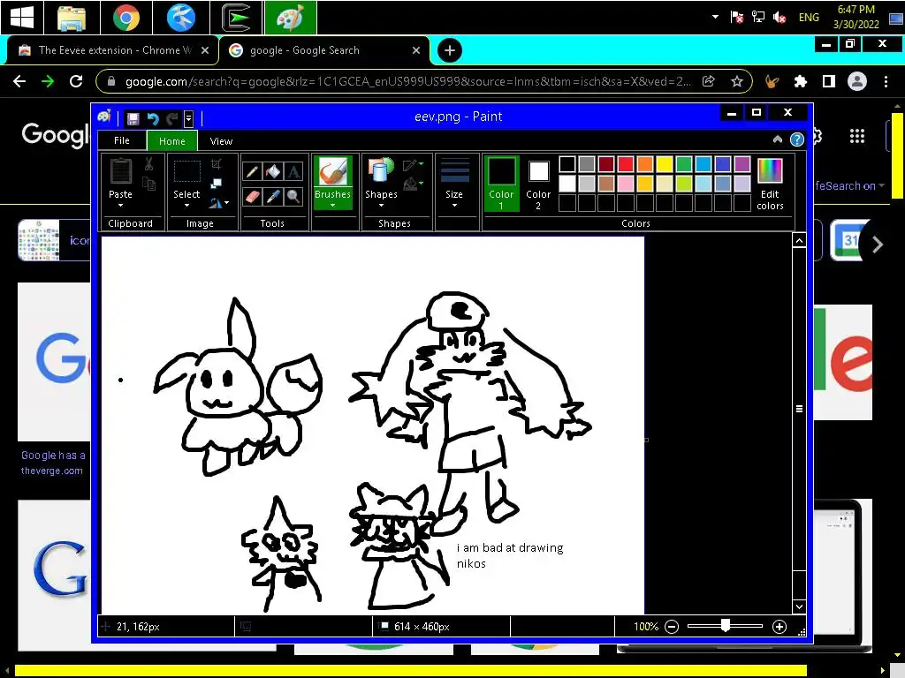Expand the Shapes dropdown arrow
Image resolution: width=905 pixels, height=678 pixels.
pos(381,206)
